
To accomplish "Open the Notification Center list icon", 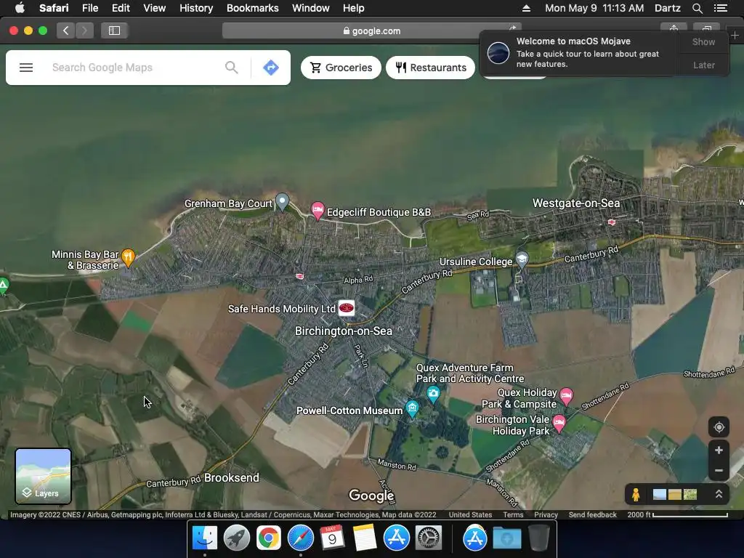I will [721, 8].
